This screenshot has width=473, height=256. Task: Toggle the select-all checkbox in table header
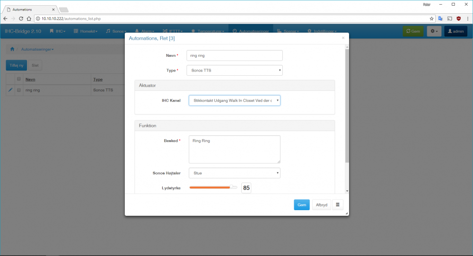pyautogui.click(x=19, y=79)
